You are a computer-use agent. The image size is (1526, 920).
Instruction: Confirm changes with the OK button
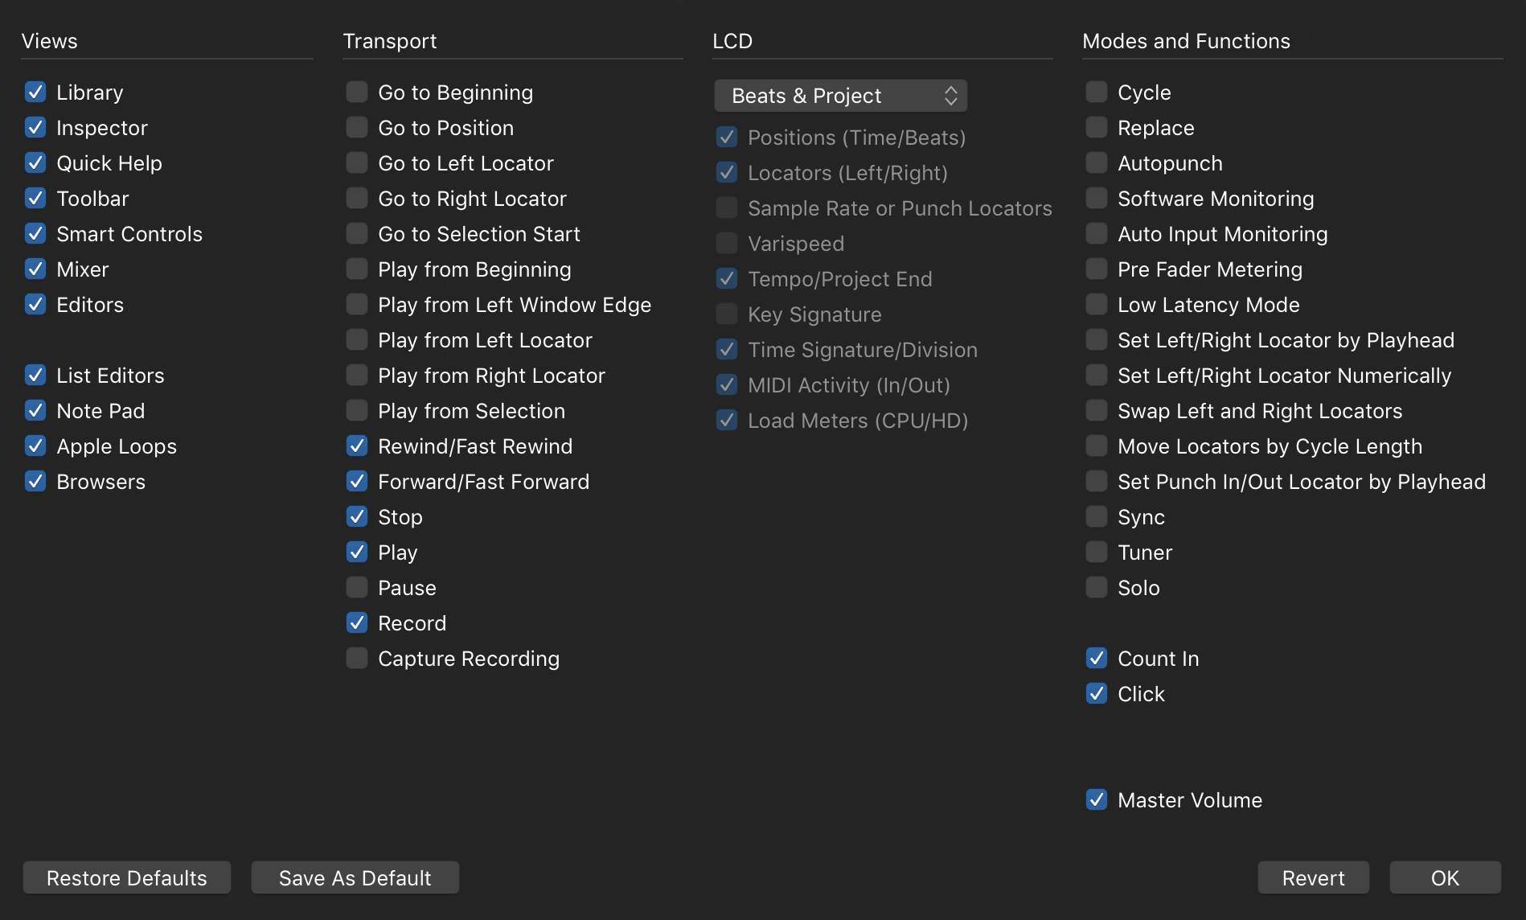coord(1444,877)
